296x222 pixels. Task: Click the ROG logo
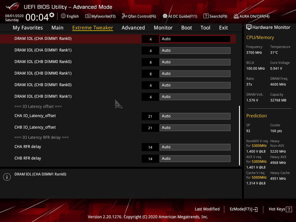pos(12,7)
